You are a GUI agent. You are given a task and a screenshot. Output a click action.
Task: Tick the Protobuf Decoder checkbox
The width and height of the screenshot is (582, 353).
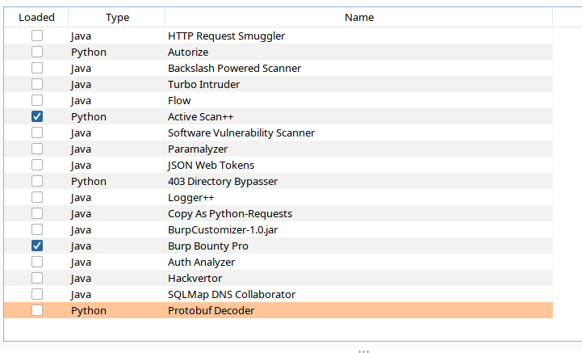pyautogui.click(x=37, y=310)
